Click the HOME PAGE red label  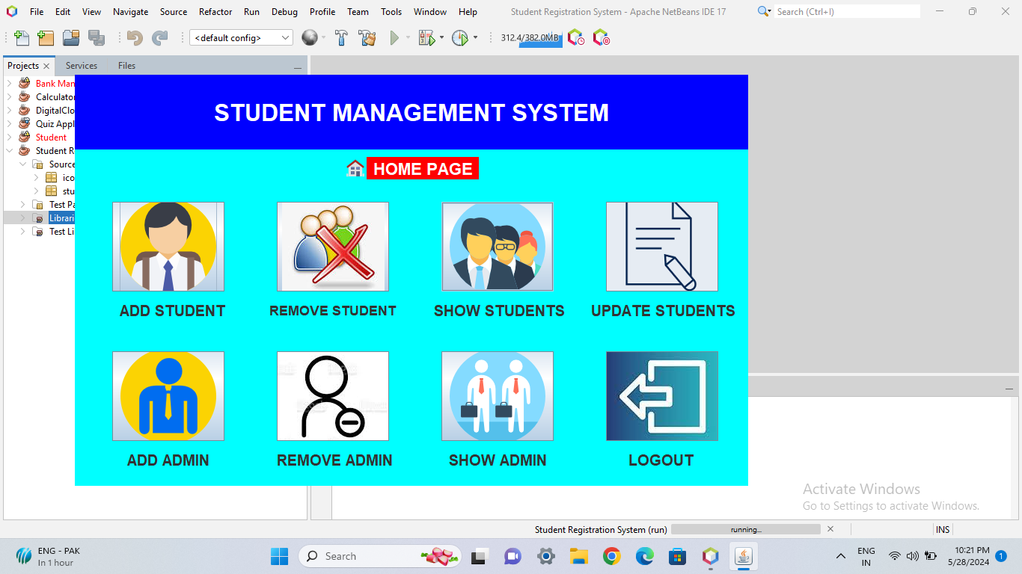(423, 169)
